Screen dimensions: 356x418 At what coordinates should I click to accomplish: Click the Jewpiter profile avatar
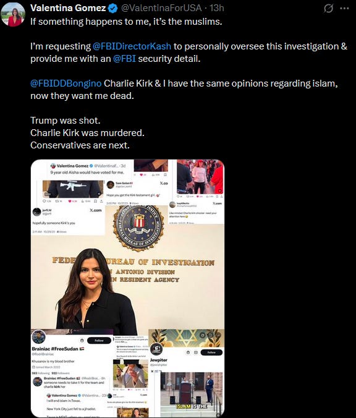156,349
